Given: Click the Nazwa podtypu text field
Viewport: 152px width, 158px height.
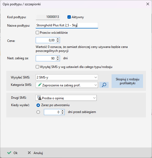Looking at the screenshot, I should tap(67, 25).
